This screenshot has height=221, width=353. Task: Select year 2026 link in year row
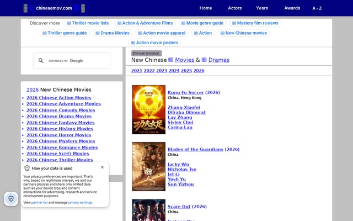pos(199,71)
